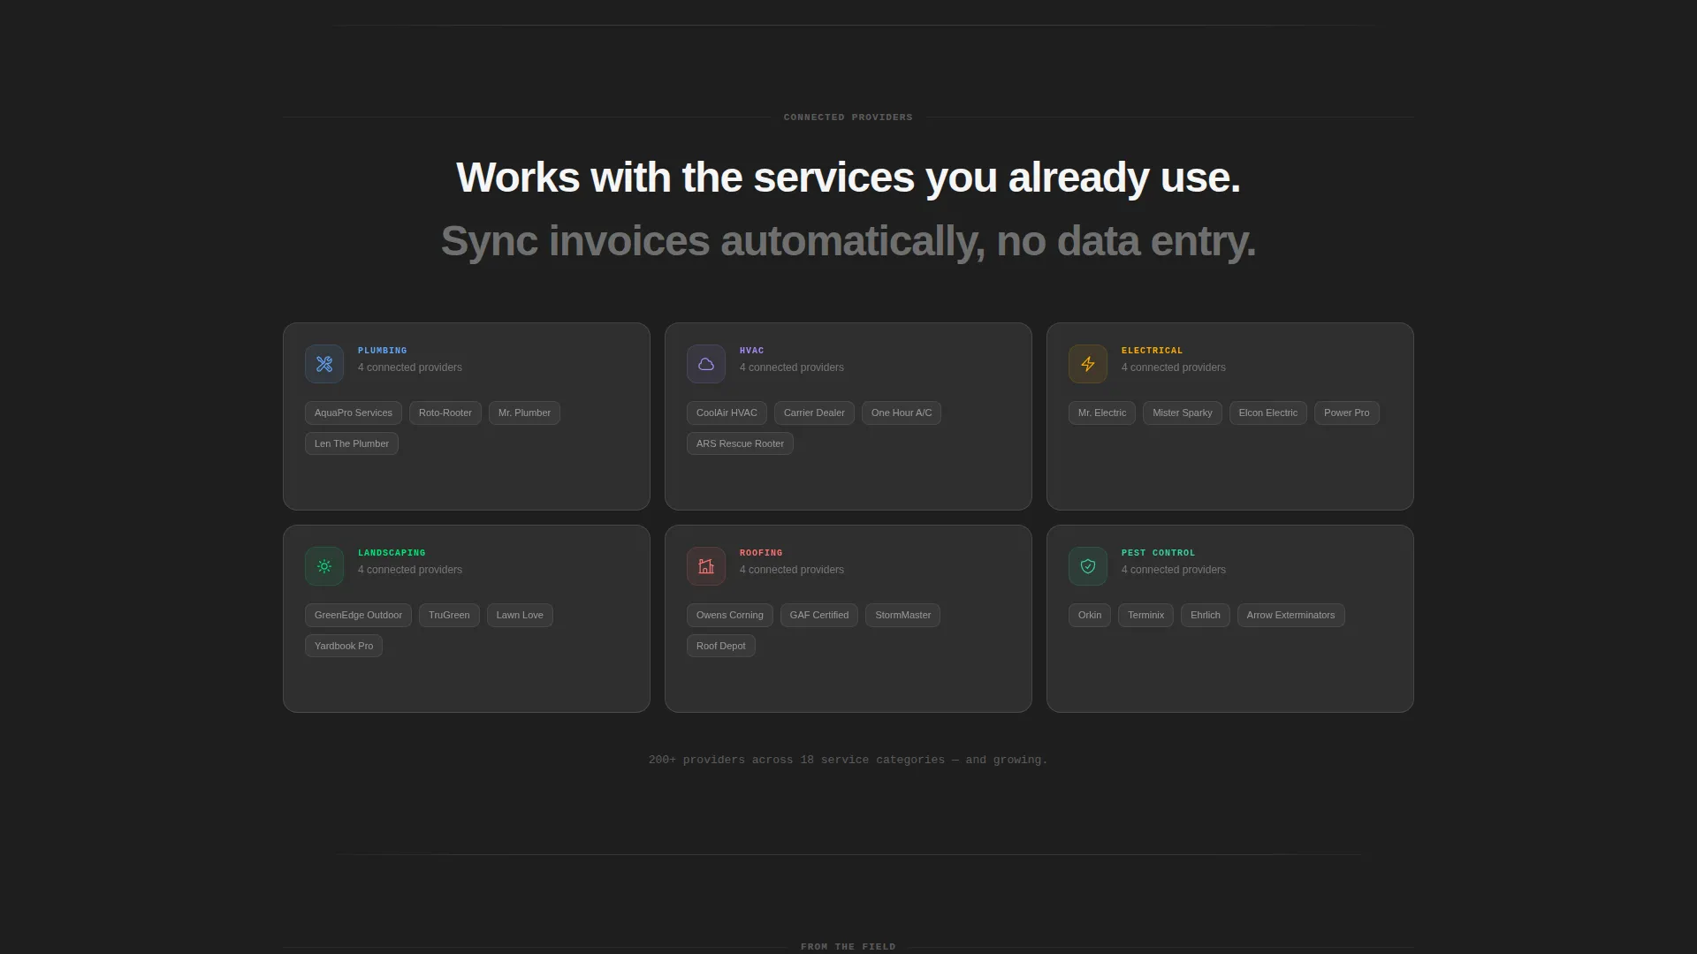Click the LANDSCAPING category label
Viewport: 1697px width, 954px height.
click(x=392, y=553)
